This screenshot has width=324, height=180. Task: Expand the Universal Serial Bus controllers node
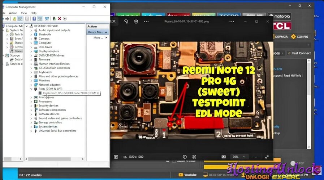[x=31, y=131]
